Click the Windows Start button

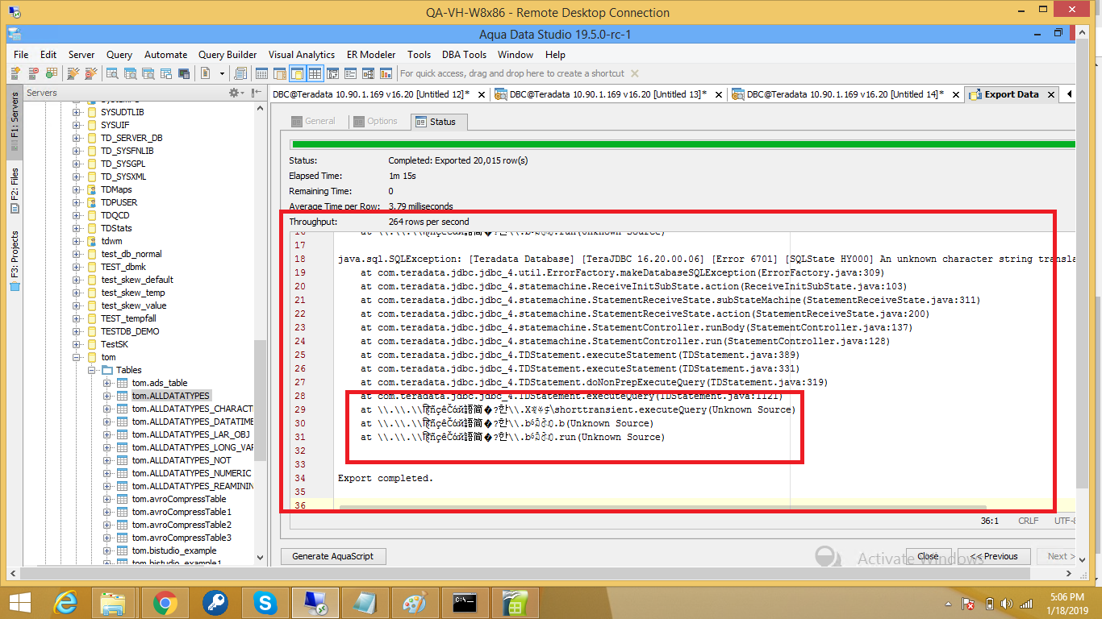tap(19, 602)
